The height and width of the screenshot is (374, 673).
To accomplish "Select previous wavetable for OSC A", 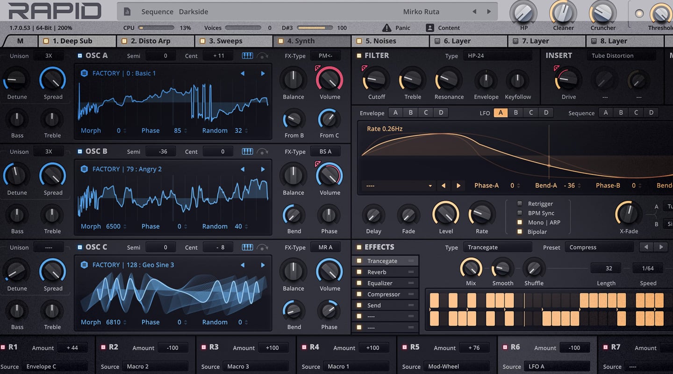I will pos(243,73).
